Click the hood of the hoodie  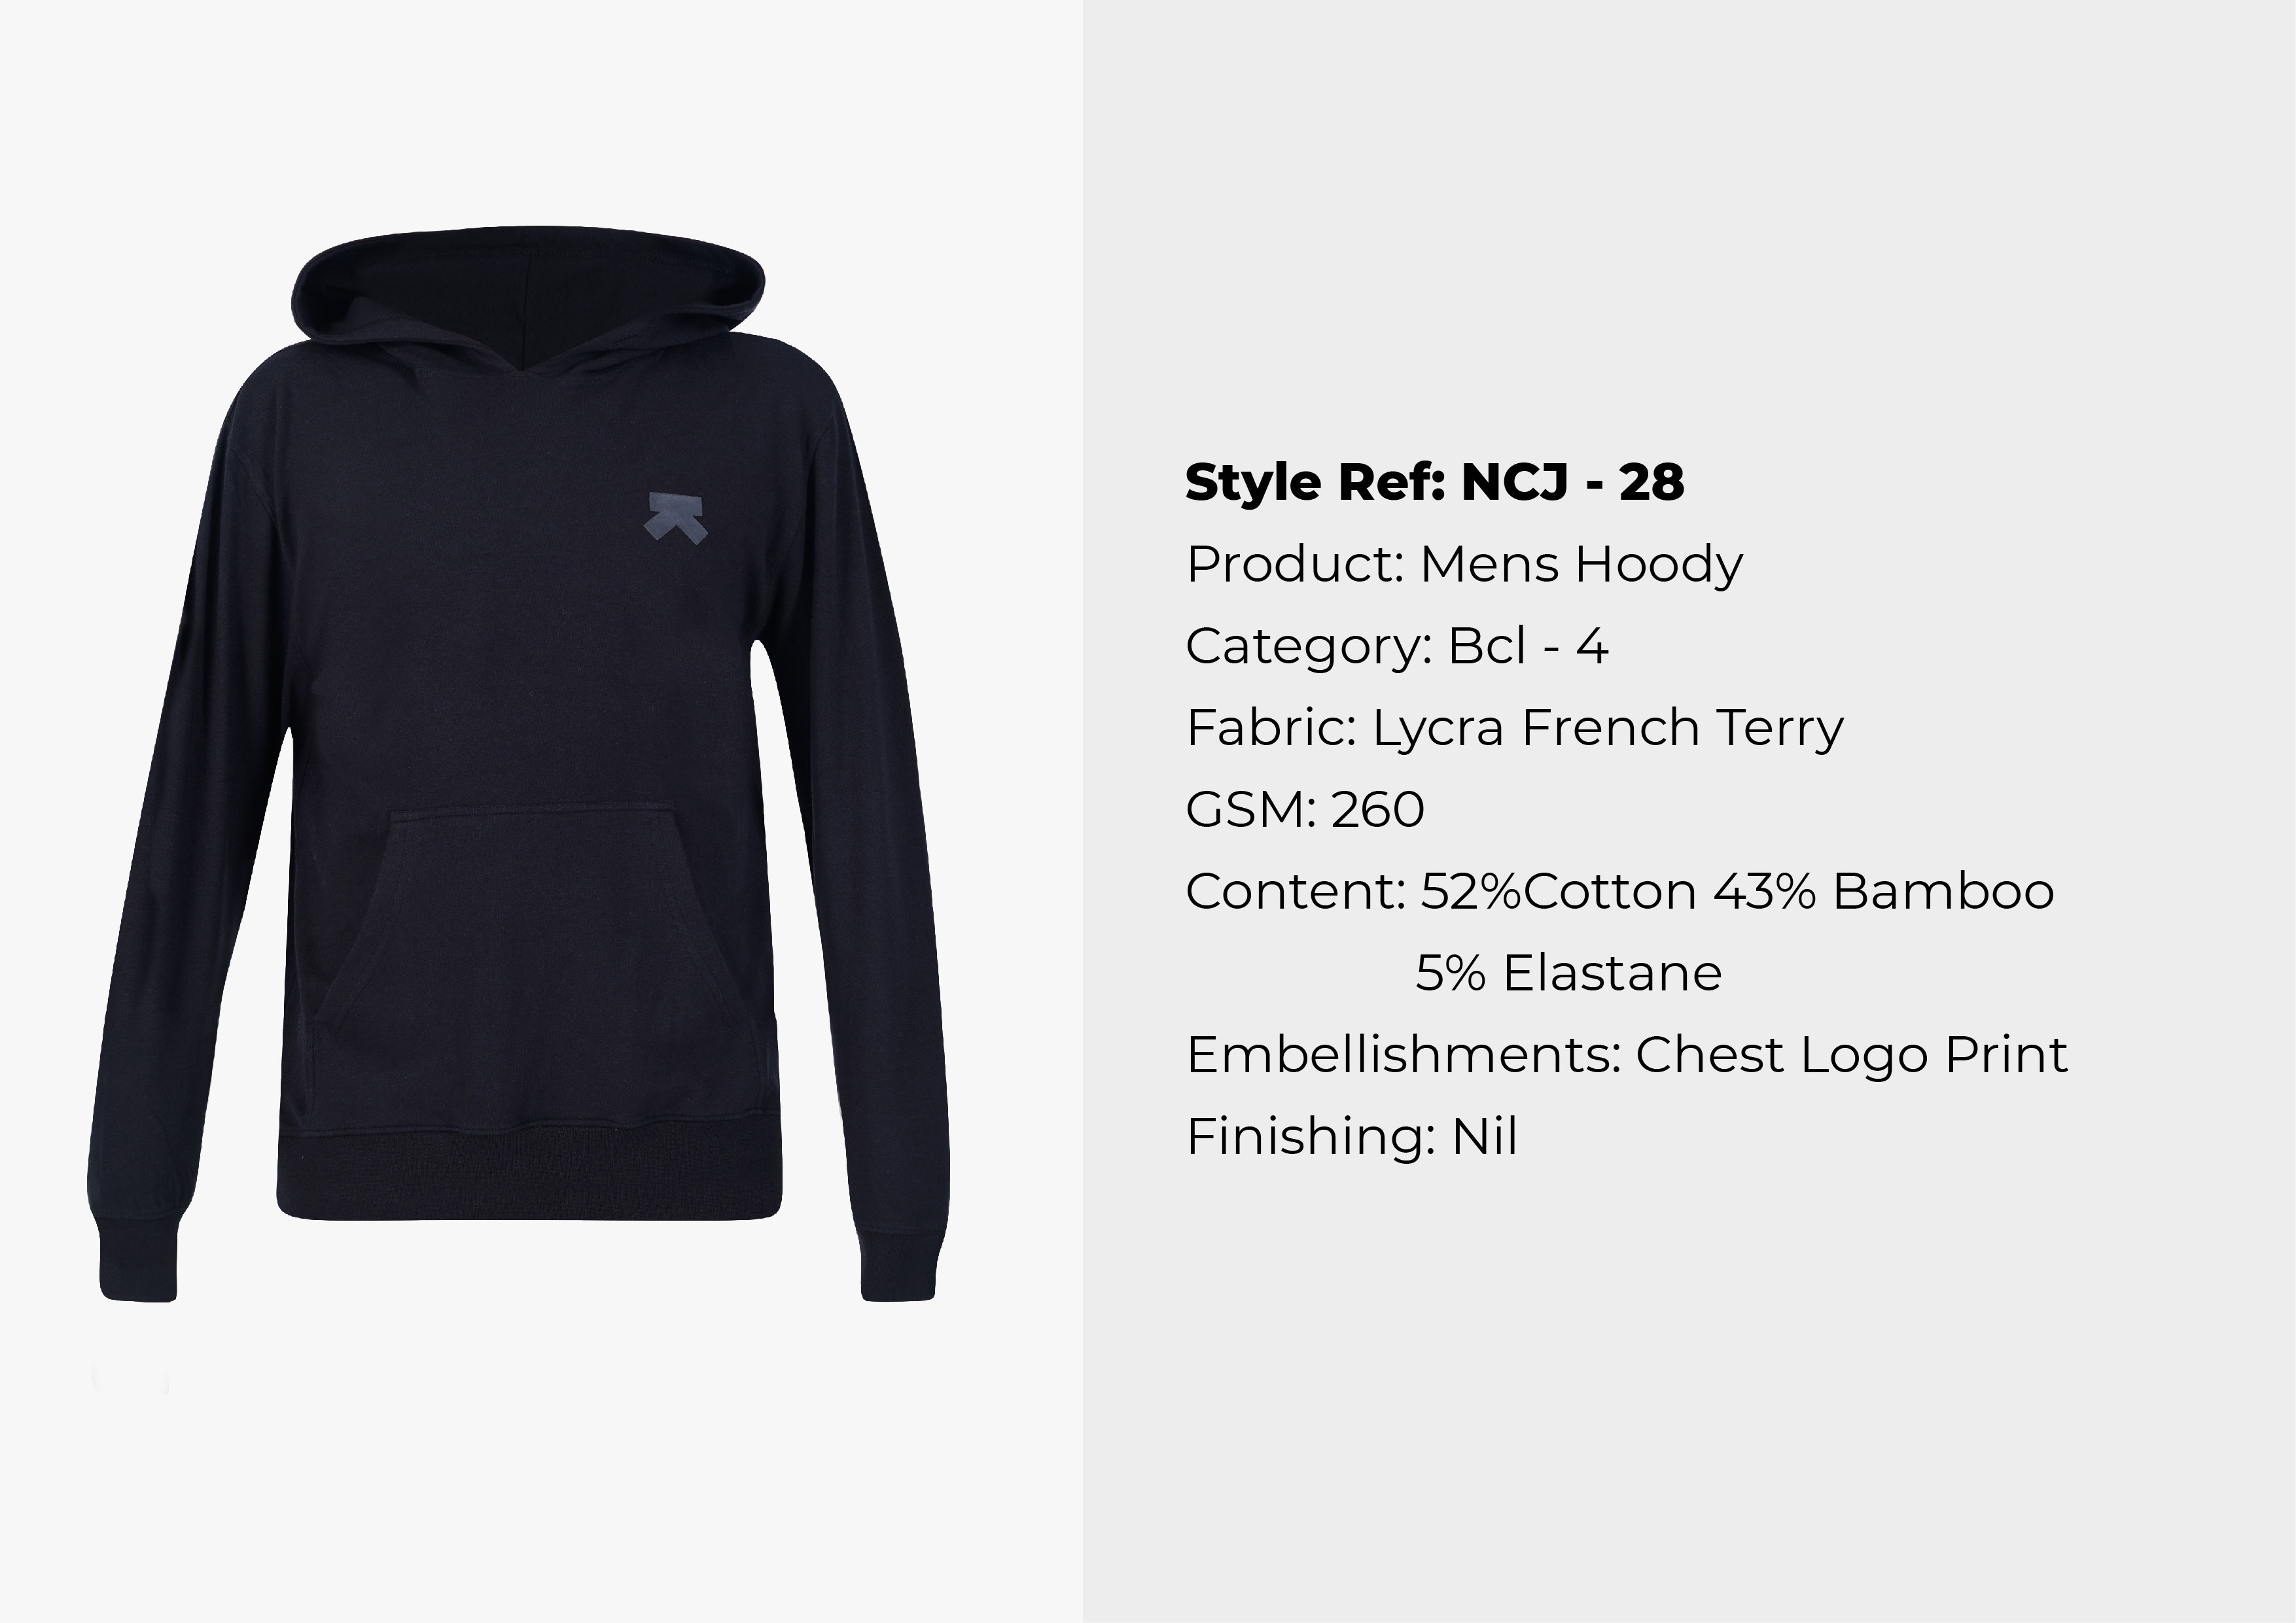tap(528, 290)
